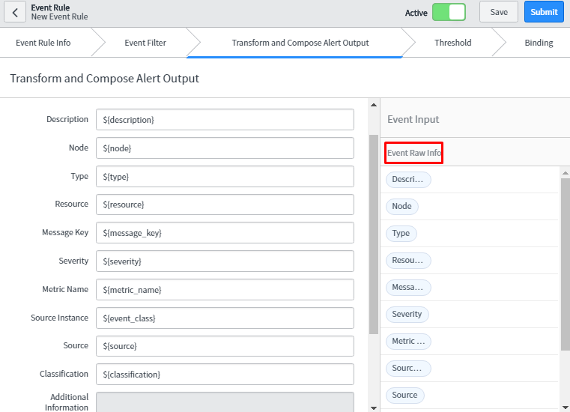Click the Description input field
This screenshot has height=412, width=570.
(x=225, y=120)
